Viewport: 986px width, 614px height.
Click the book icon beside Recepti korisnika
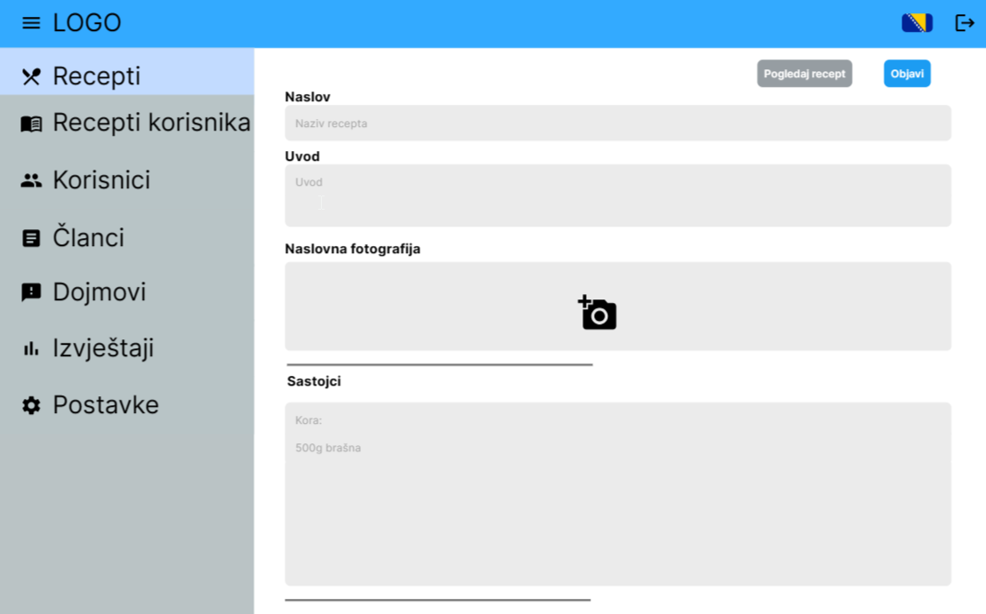click(31, 124)
